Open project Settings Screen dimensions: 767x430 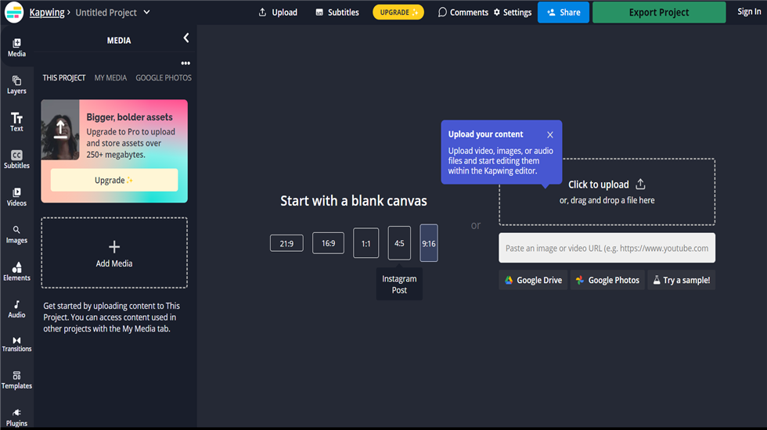[513, 13]
